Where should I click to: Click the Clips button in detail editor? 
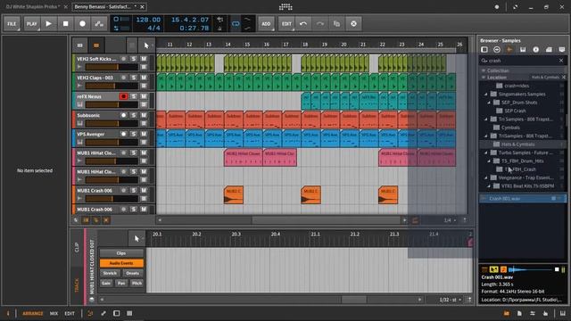(x=121, y=253)
